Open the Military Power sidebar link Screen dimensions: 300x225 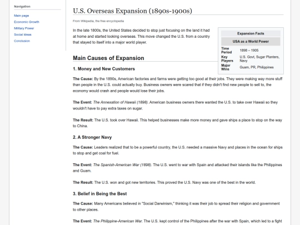[x=24, y=28]
